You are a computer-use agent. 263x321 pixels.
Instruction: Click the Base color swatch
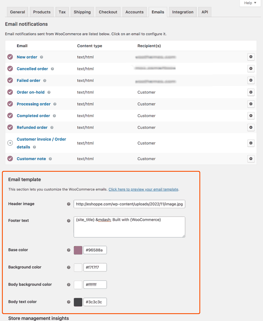tap(78, 250)
